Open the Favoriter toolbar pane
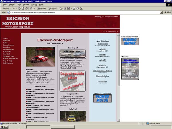 (x=42, y=8)
